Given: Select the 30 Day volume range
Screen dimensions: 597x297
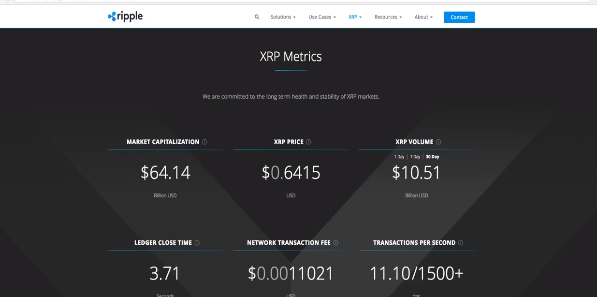Looking at the screenshot, I should 433,157.
